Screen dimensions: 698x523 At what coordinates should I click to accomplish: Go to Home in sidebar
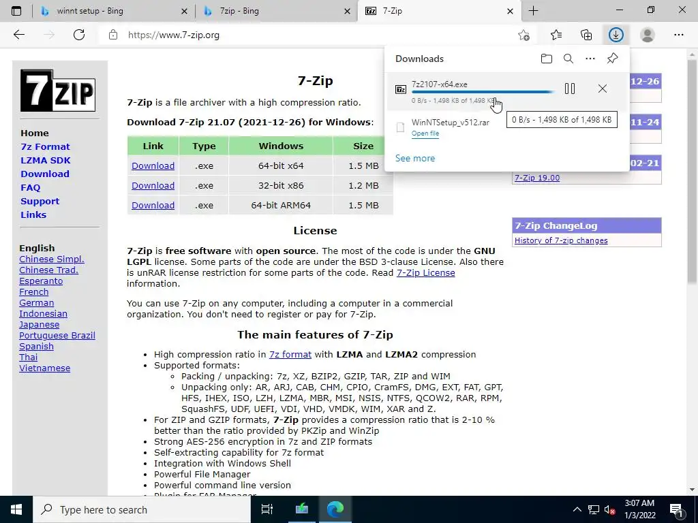pyautogui.click(x=35, y=133)
